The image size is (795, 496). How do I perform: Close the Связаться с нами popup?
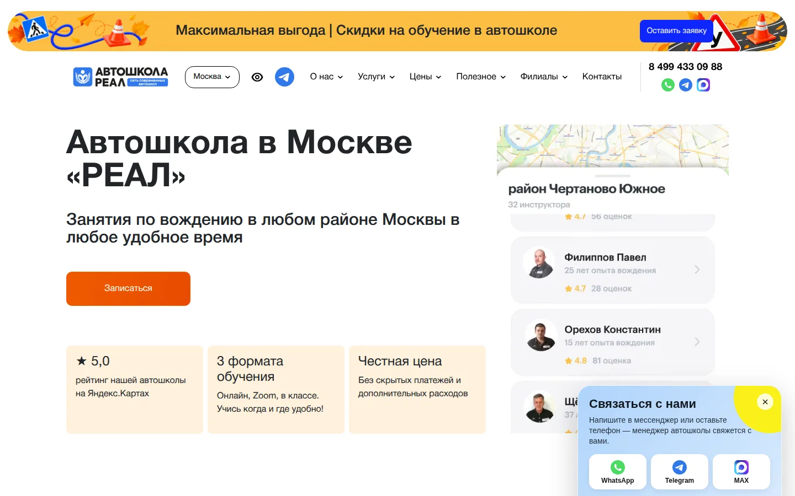point(765,402)
